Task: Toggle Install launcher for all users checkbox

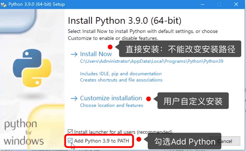Action: [x=70, y=132]
